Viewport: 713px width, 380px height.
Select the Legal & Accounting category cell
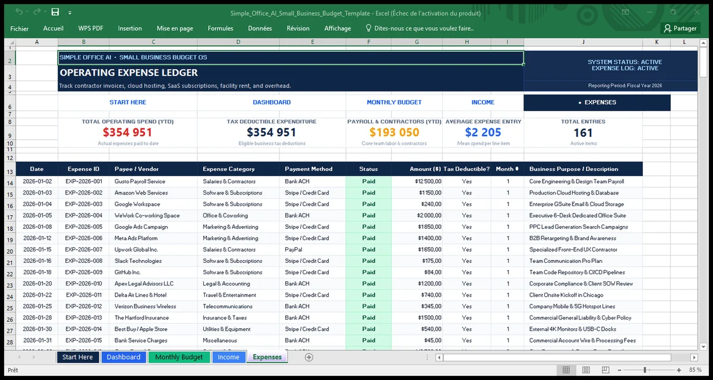pyautogui.click(x=238, y=284)
